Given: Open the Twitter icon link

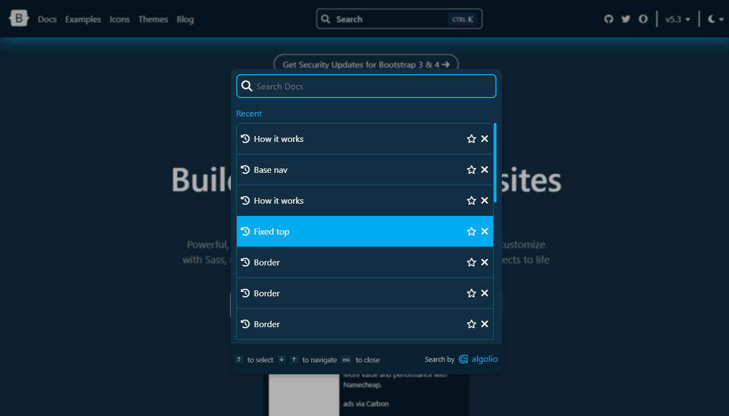Looking at the screenshot, I should click(x=626, y=19).
